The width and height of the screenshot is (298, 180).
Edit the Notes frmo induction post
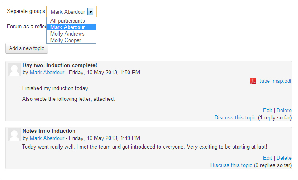point(267,158)
